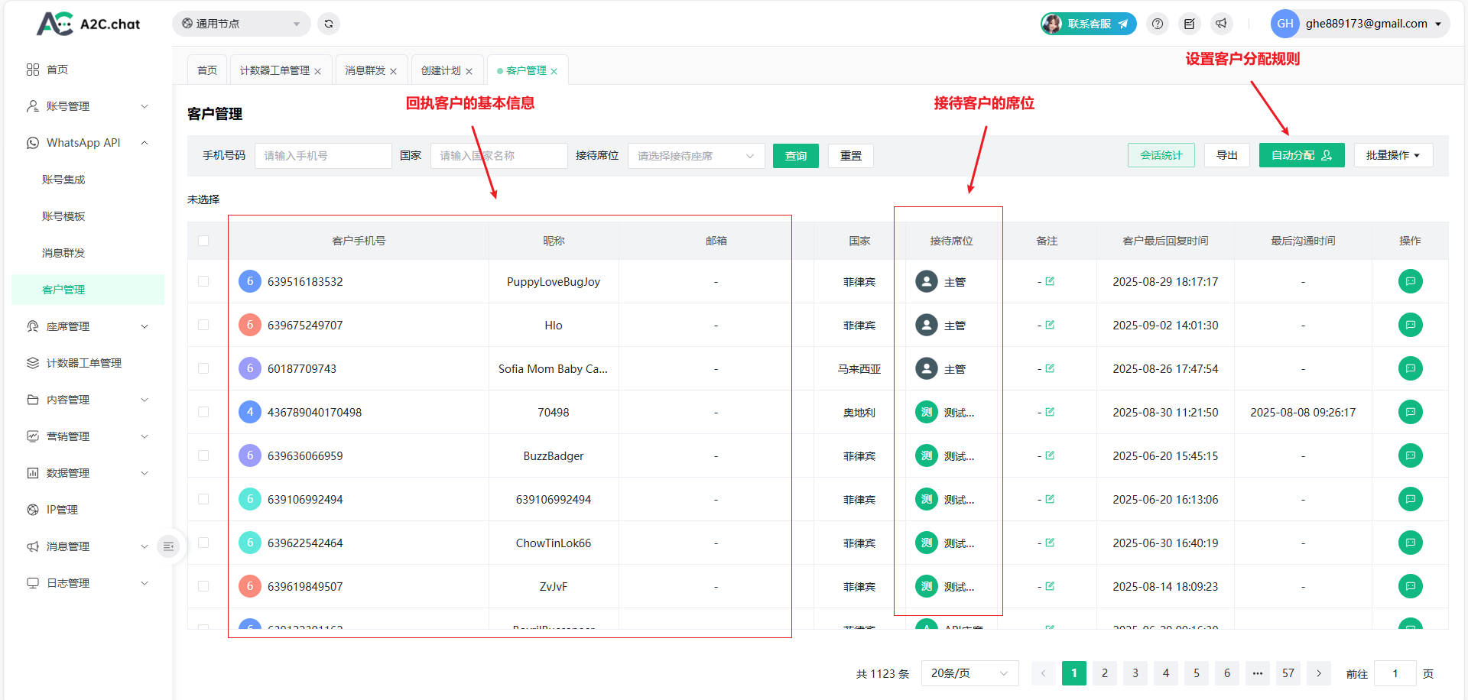Click the announcement megaphone icon in header
Image resolution: width=1468 pixels, height=700 pixels.
click(x=1221, y=24)
